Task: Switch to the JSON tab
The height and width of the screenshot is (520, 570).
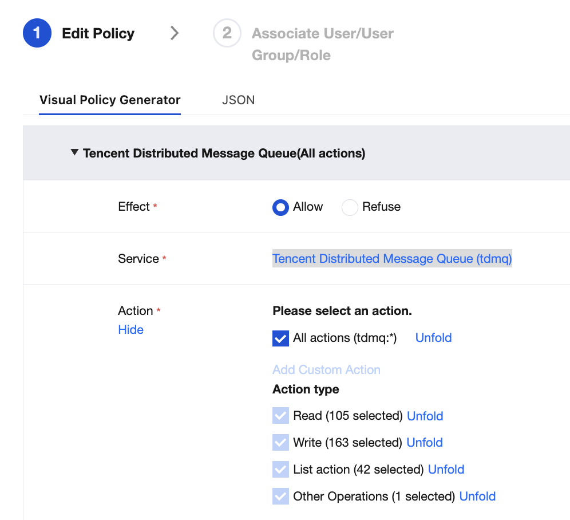Action: click(x=238, y=100)
